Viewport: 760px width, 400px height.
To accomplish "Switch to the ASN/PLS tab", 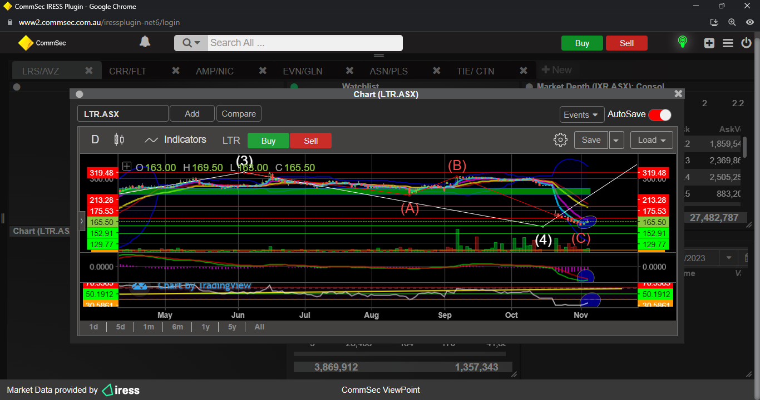I will 388,71.
